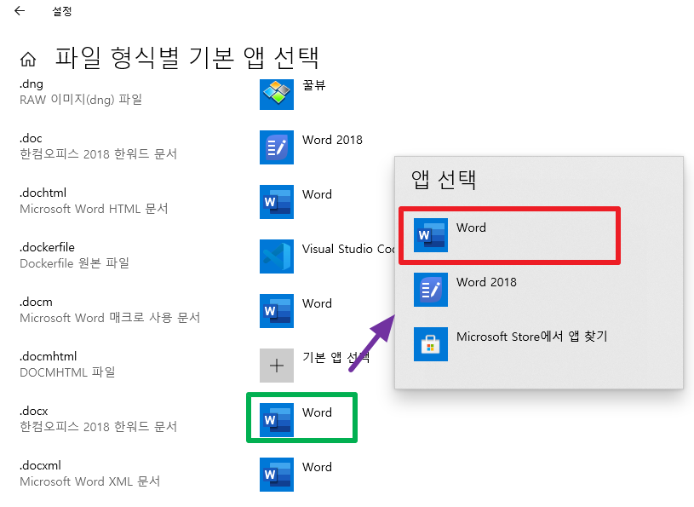694x507 pixels.
Task: Open Settings home via house icon
Action: click(x=28, y=59)
